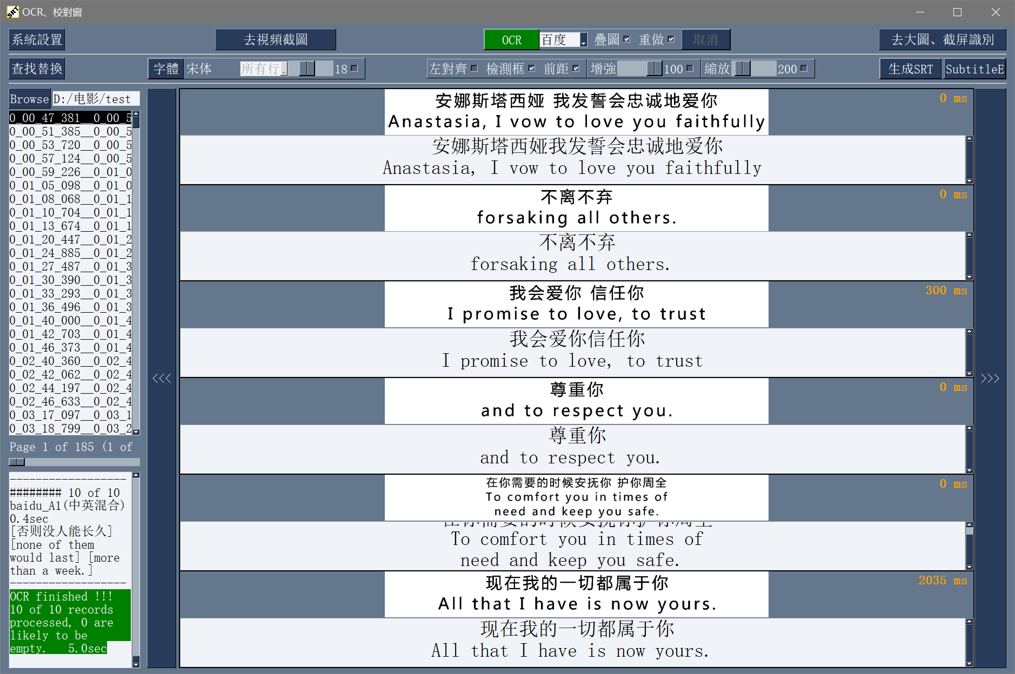The width and height of the screenshot is (1015, 674).
Task: Click OCR text 'All that I have is now yours.'
Action: point(570,651)
